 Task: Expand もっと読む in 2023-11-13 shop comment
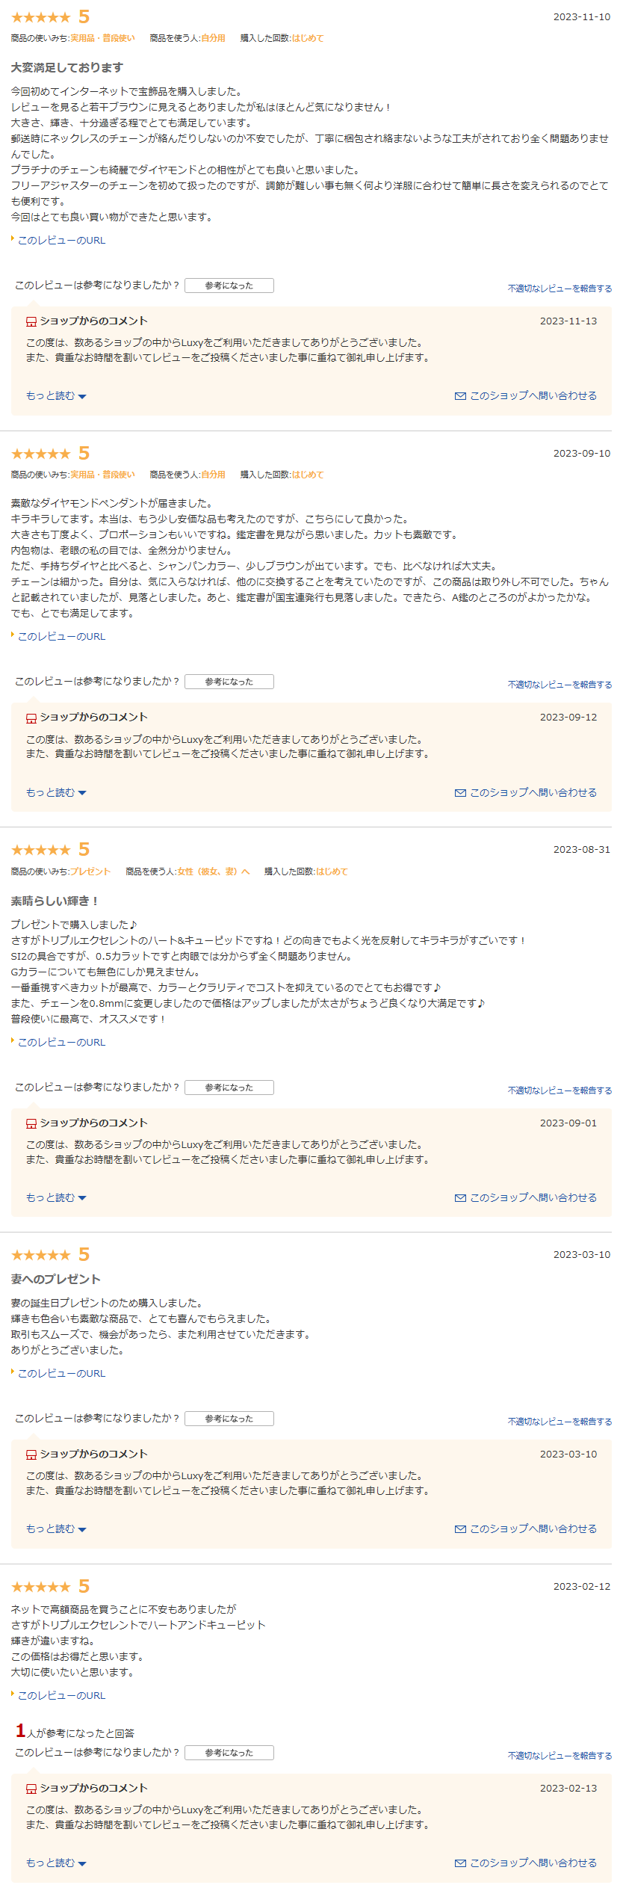point(56,396)
